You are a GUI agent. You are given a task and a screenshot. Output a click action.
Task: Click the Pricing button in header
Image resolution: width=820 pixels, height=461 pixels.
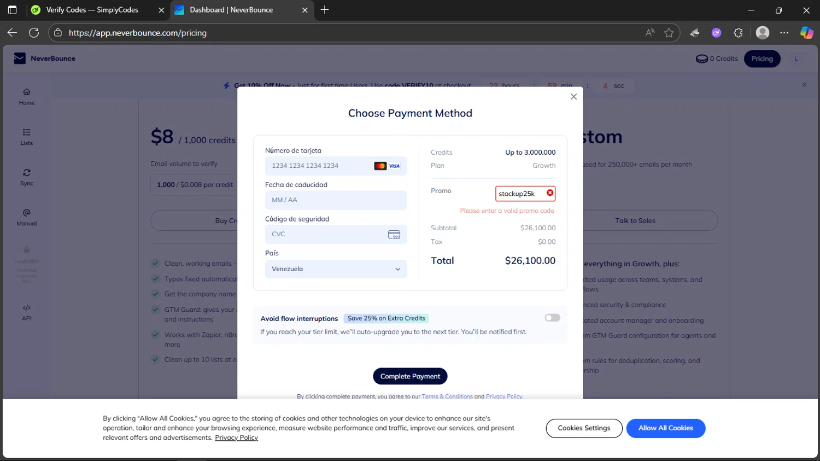762,59
